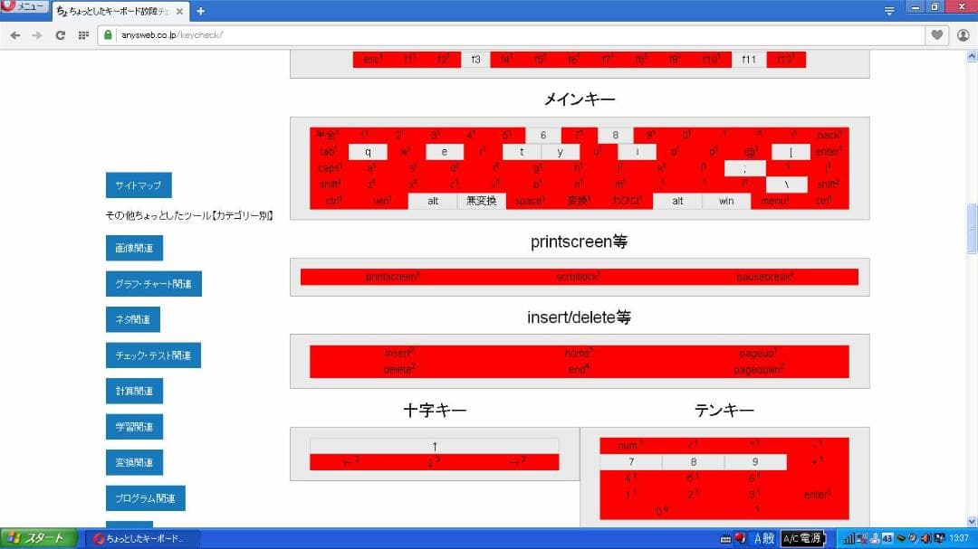Open the hamburger menu icon near window controls

(888, 10)
